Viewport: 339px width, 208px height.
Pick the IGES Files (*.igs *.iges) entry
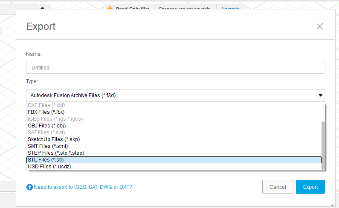(x=55, y=119)
